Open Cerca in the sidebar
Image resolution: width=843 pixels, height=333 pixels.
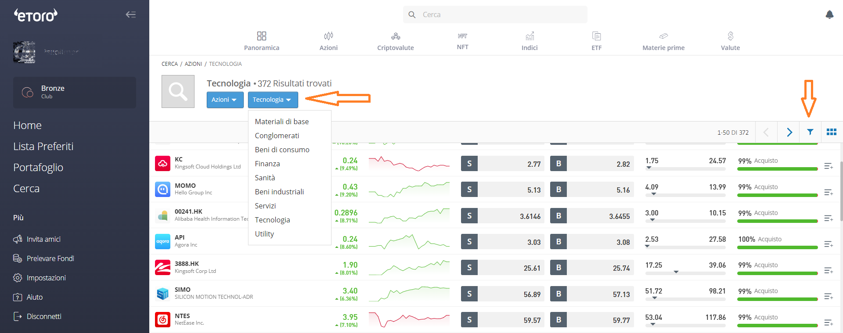click(26, 189)
